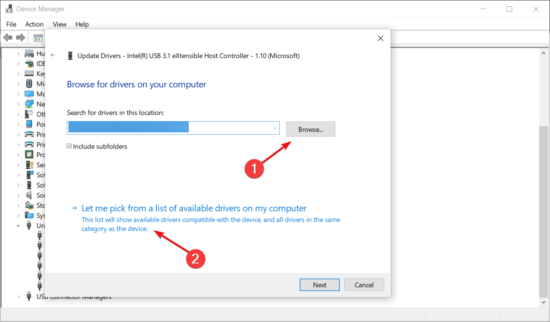This screenshot has width=550, height=322.
Task: Select the Security devices key icon
Action: click(x=29, y=165)
